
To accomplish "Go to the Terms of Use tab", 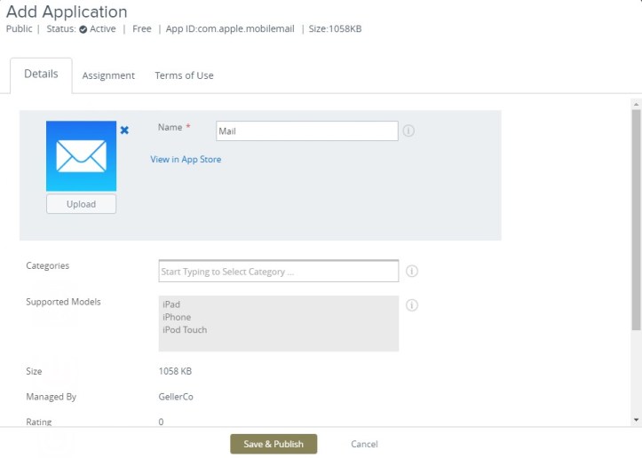I will (184, 75).
